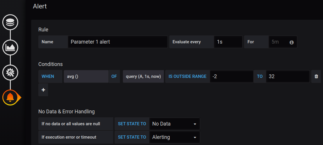This screenshot has height=145, width=323.
Task: Change the avg () reducer function
Action: point(86,76)
